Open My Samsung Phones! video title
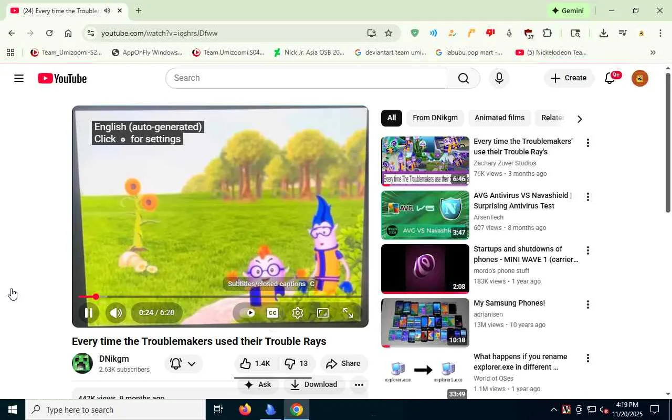The height and width of the screenshot is (420, 672). pyautogui.click(x=509, y=303)
